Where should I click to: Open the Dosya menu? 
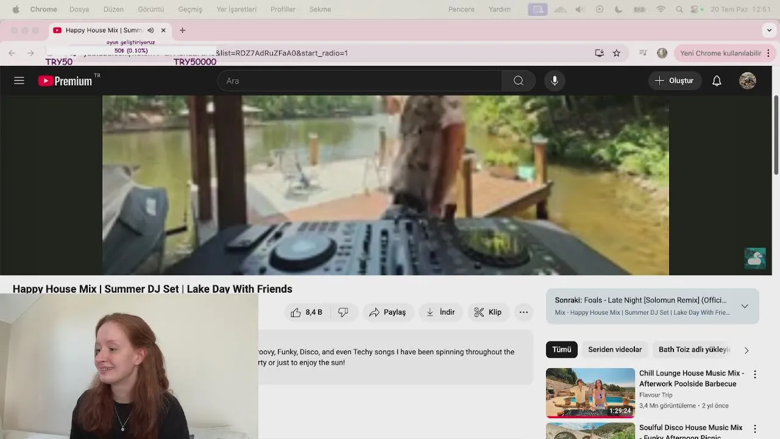(79, 9)
